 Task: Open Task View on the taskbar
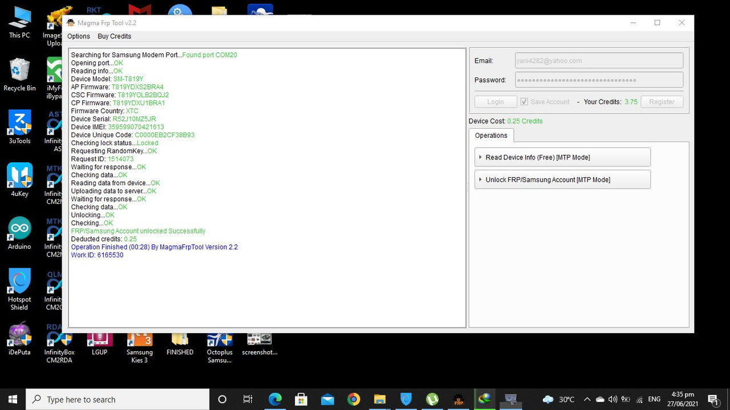[248, 399]
